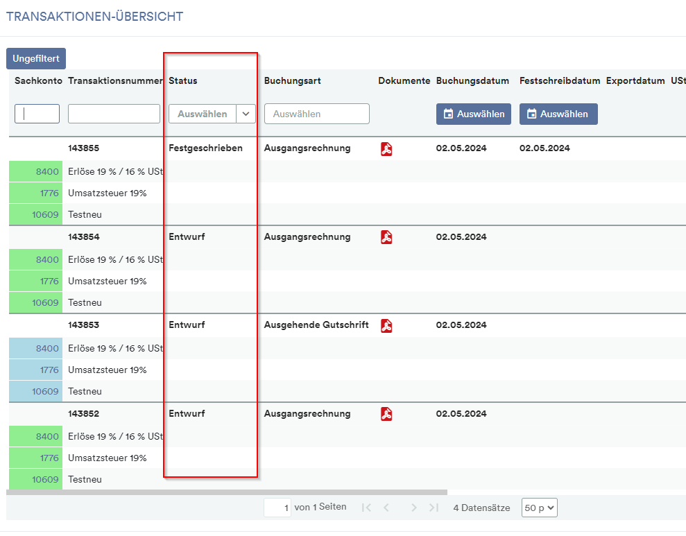Go to first page of results
Image resolution: width=686 pixels, height=536 pixels.
coord(367,508)
